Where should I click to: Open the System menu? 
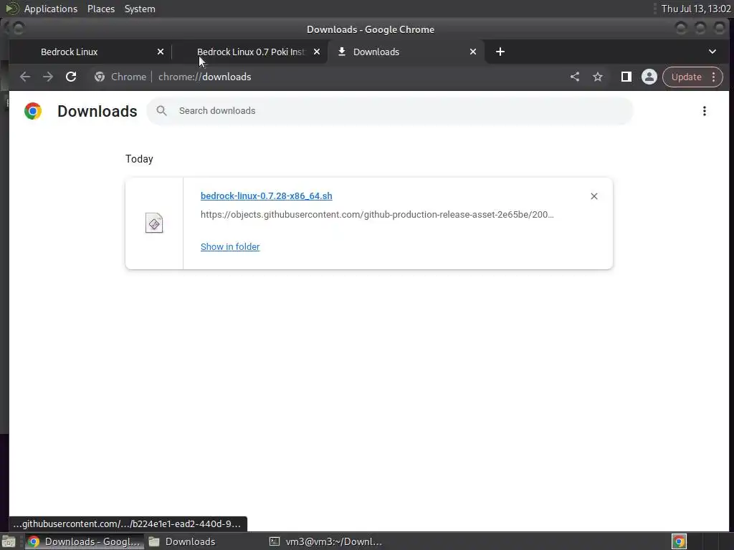[140, 9]
